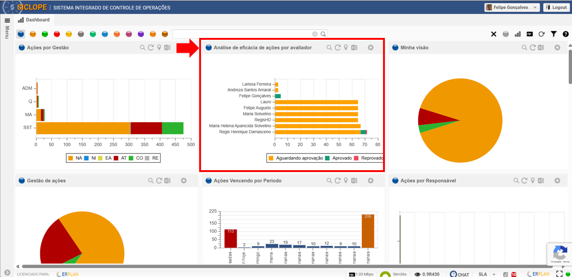Select the yellow dashboard ball
572x277 pixels.
(x=69, y=34)
